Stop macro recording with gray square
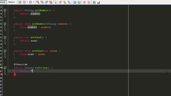Image resolution: width=171 pixels, height=96 pixels. [x=89, y=2]
